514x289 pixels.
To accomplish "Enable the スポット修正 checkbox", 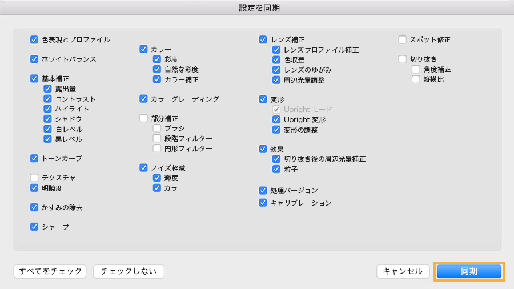I will [x=403, y=40].
